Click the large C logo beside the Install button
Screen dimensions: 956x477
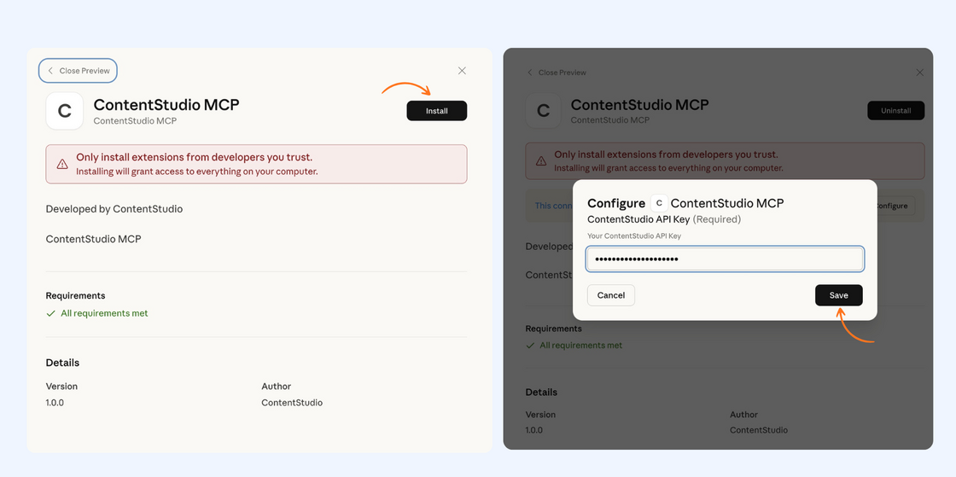click(x=64, y=111)
